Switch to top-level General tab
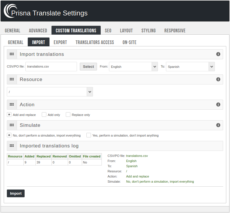The image size is (230, 213). tap(13, 31)
